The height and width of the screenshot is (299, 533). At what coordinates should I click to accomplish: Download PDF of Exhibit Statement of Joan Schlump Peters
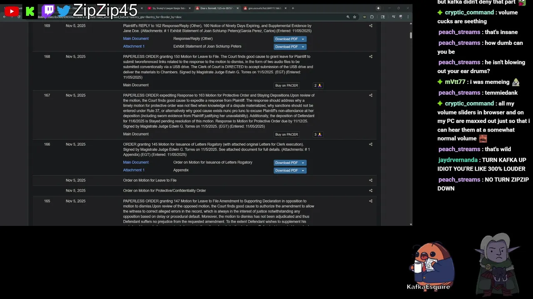287,47
